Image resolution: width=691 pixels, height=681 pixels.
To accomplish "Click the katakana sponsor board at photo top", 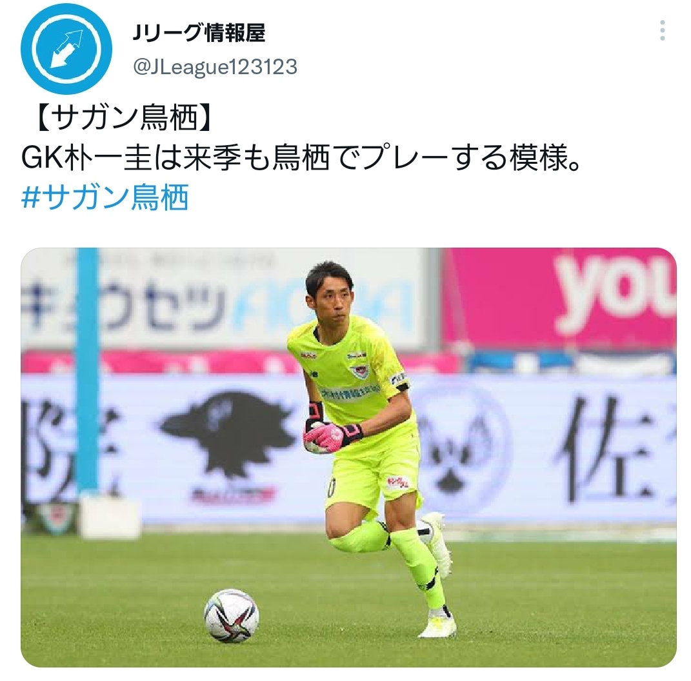I will pos(223,299).
